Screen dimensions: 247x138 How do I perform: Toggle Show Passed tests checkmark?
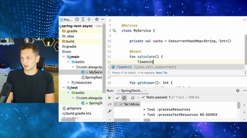[x=117, y=98]
